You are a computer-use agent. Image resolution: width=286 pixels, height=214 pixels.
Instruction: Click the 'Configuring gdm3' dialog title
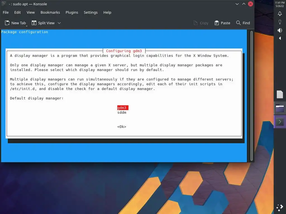(124, 51)
